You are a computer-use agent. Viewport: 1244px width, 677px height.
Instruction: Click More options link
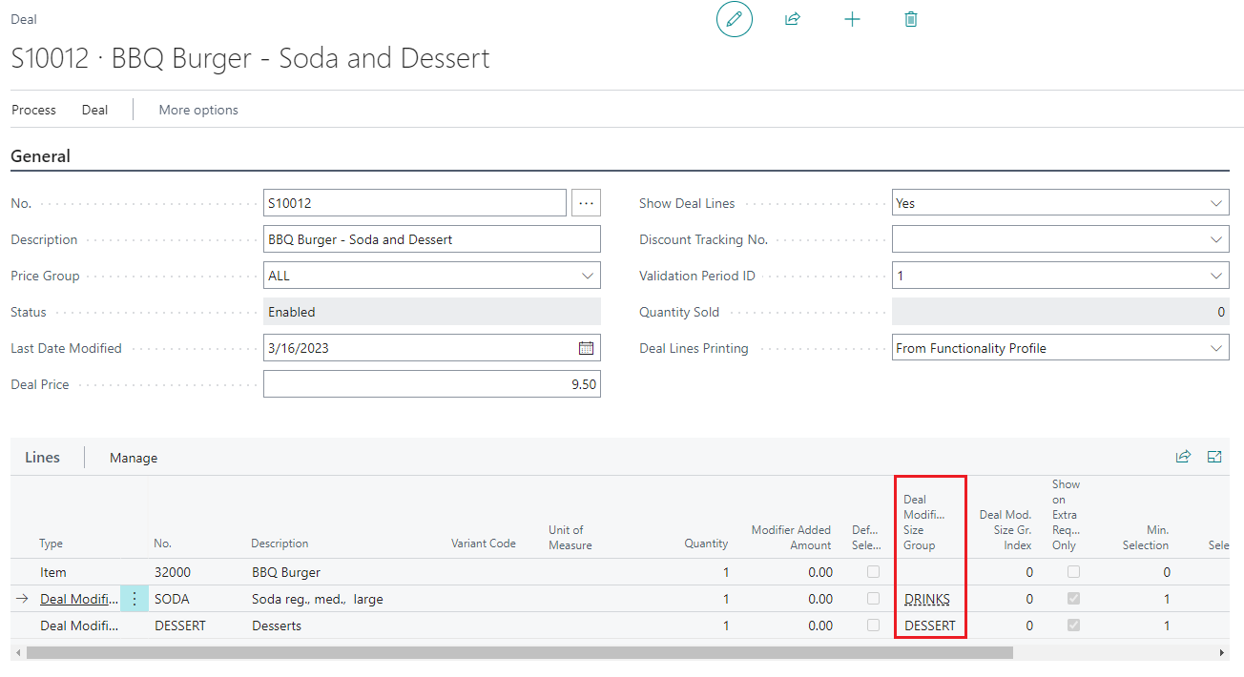[198, 110]
